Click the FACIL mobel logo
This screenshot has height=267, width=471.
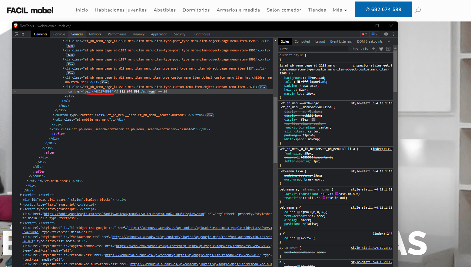click(x=30, y=11)
